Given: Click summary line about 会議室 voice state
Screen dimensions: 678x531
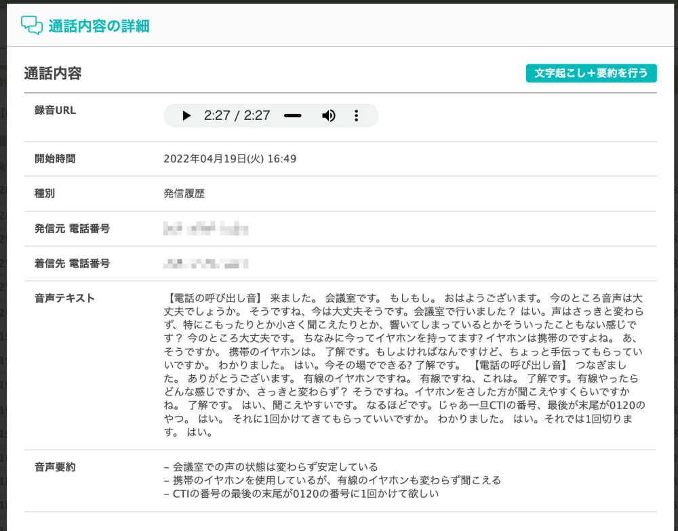Looking at the screenshot, I should point(271,467).
